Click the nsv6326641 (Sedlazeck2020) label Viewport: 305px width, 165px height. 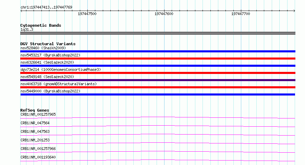point(47,62)
